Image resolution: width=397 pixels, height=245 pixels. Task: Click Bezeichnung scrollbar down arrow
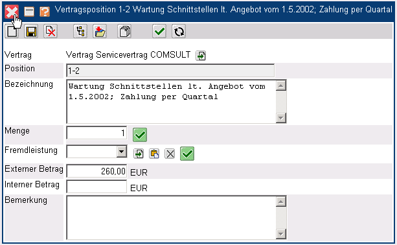(281, 118)
